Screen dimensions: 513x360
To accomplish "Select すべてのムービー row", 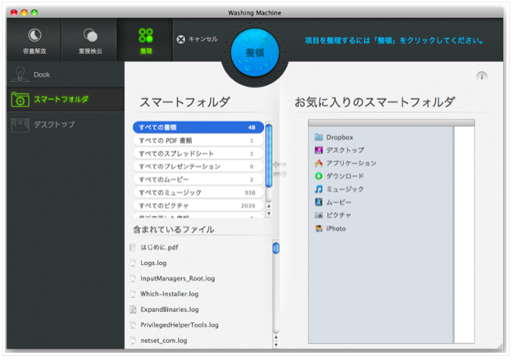I will [x=198, y=180].
